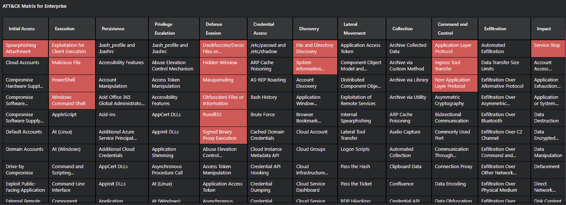Click the Cloud Service Dashboard cell
The height and width of the screenshot is (205, 566).
(315, 187)
